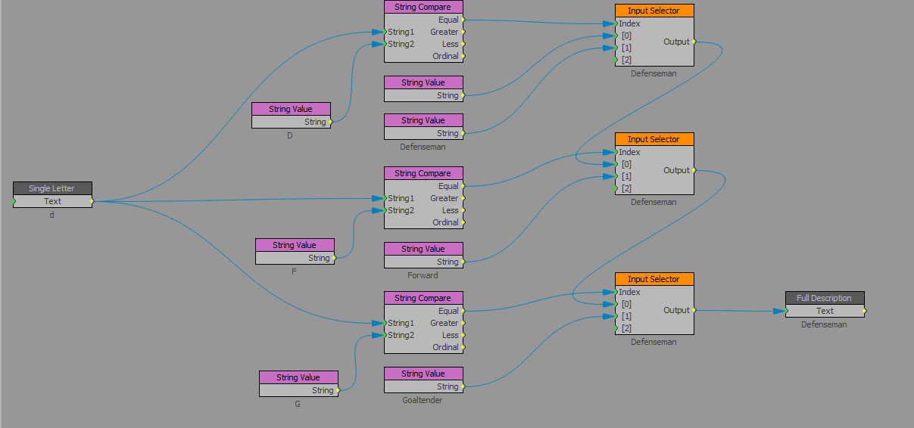Click Greater output of String Compare fed by F
Screen dimensions: 914x428
463,198
